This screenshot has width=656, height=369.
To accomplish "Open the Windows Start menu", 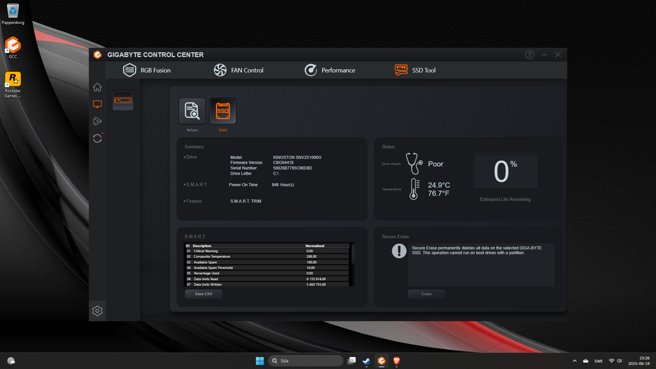I will [260, 361].
